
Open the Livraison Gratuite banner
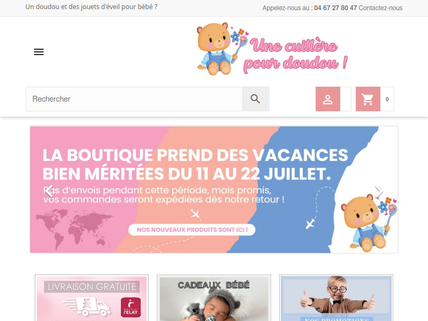(91, 298)
